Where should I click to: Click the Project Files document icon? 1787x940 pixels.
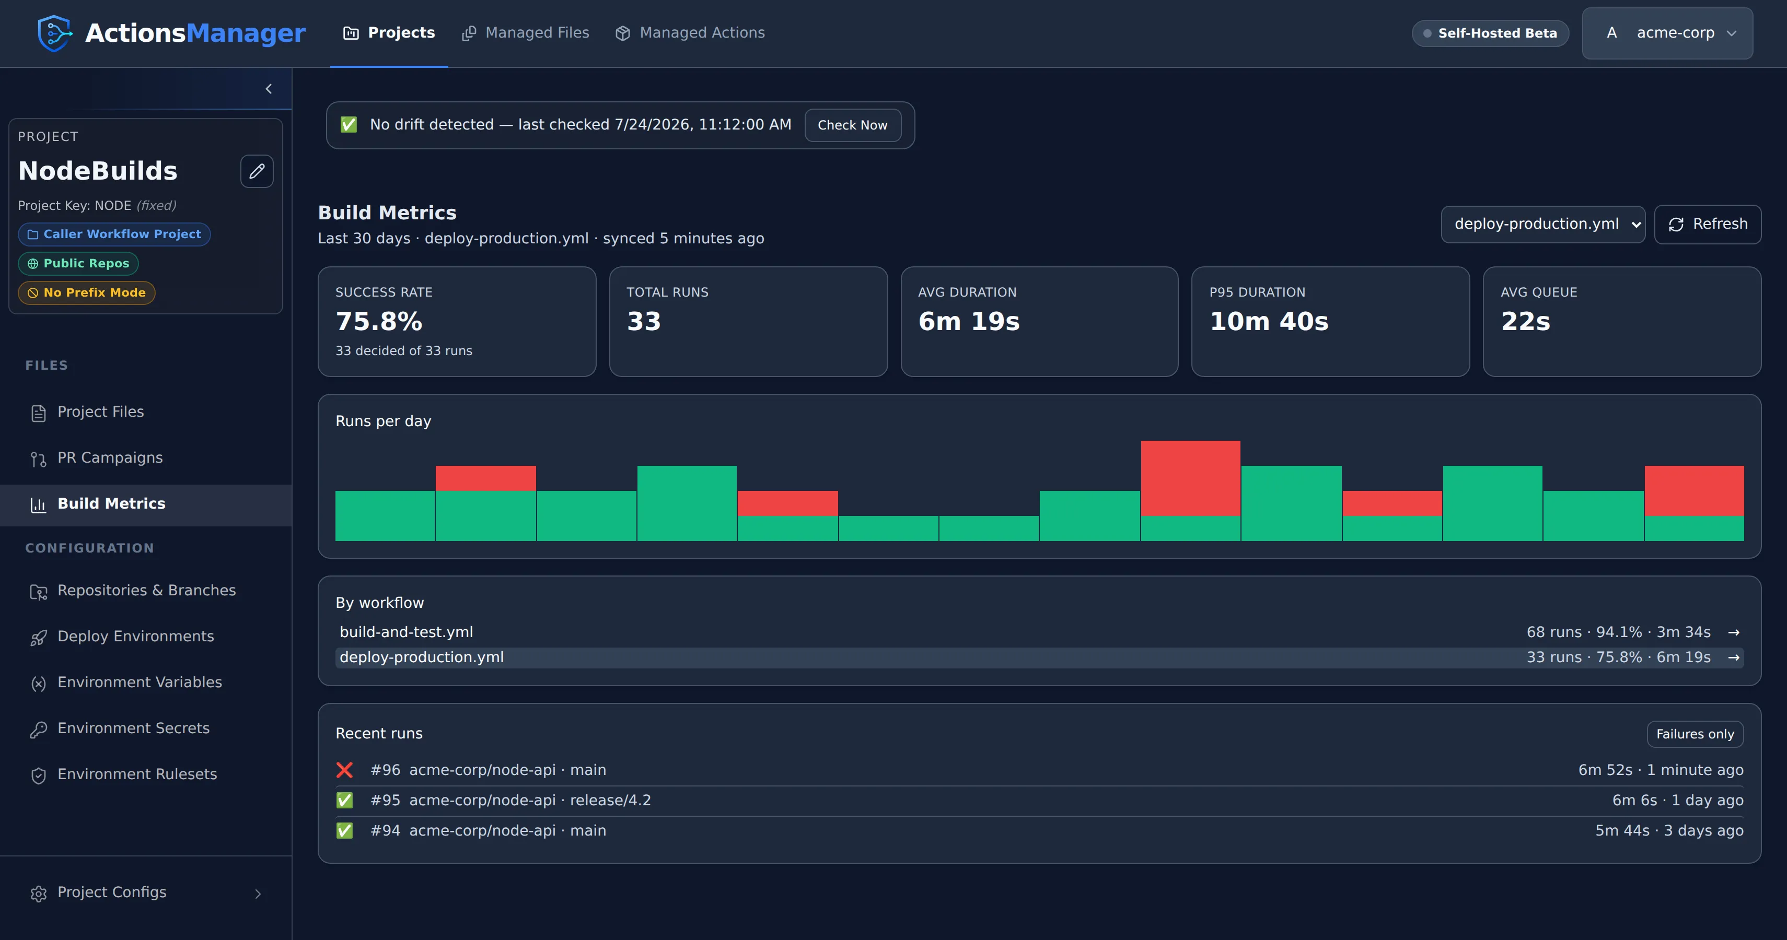point(39,413)
